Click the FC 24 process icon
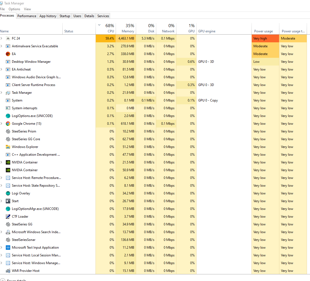This screenshot has height=281, width=310. tap(8, 38)
